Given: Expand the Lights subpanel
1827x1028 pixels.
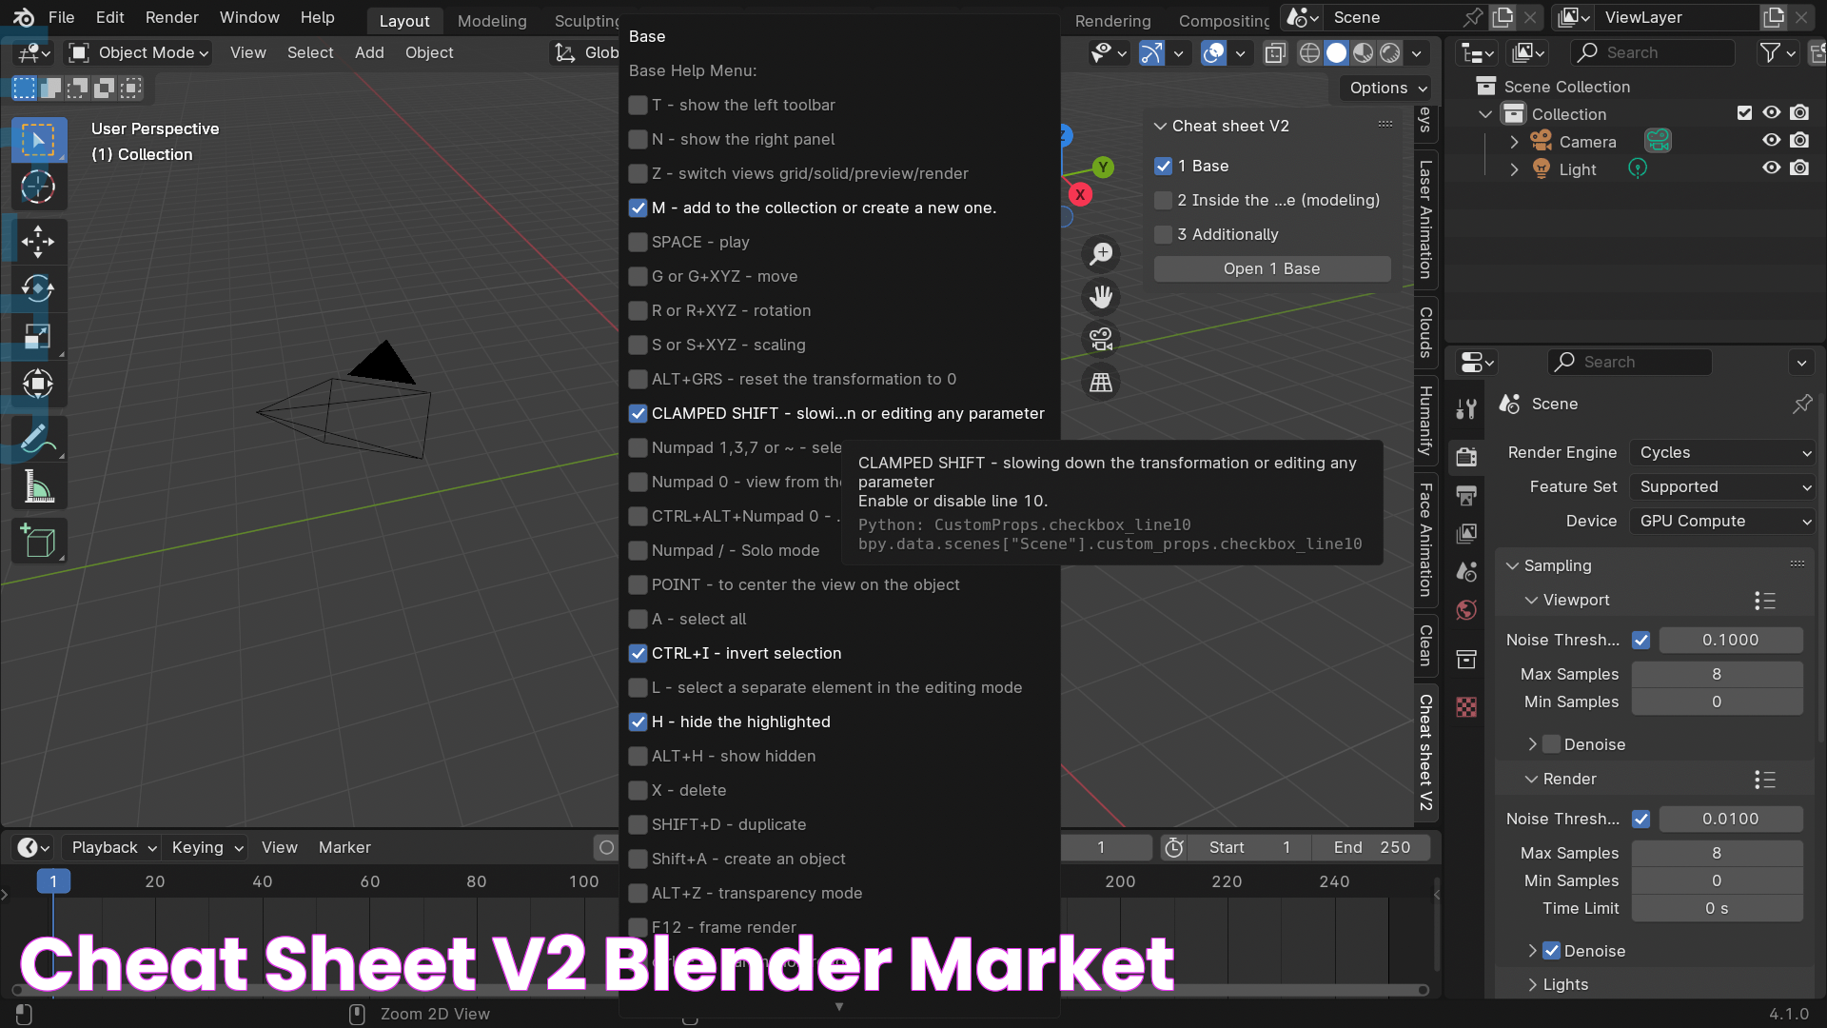Looking at the screenshot, I should click(1532, 985).
